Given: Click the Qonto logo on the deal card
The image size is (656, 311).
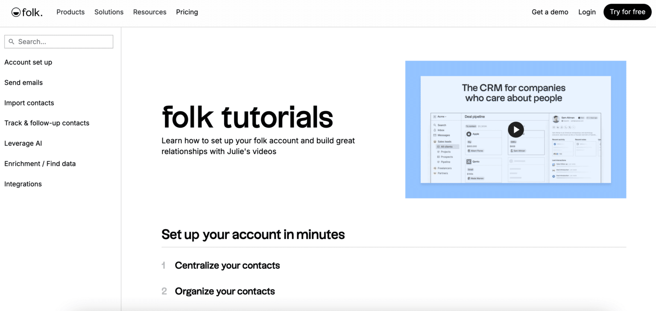Looking at the screenshot, I should pyautogui.click(x=469, y=162).
